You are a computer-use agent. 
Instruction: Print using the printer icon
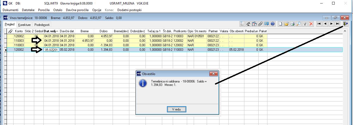293,24
